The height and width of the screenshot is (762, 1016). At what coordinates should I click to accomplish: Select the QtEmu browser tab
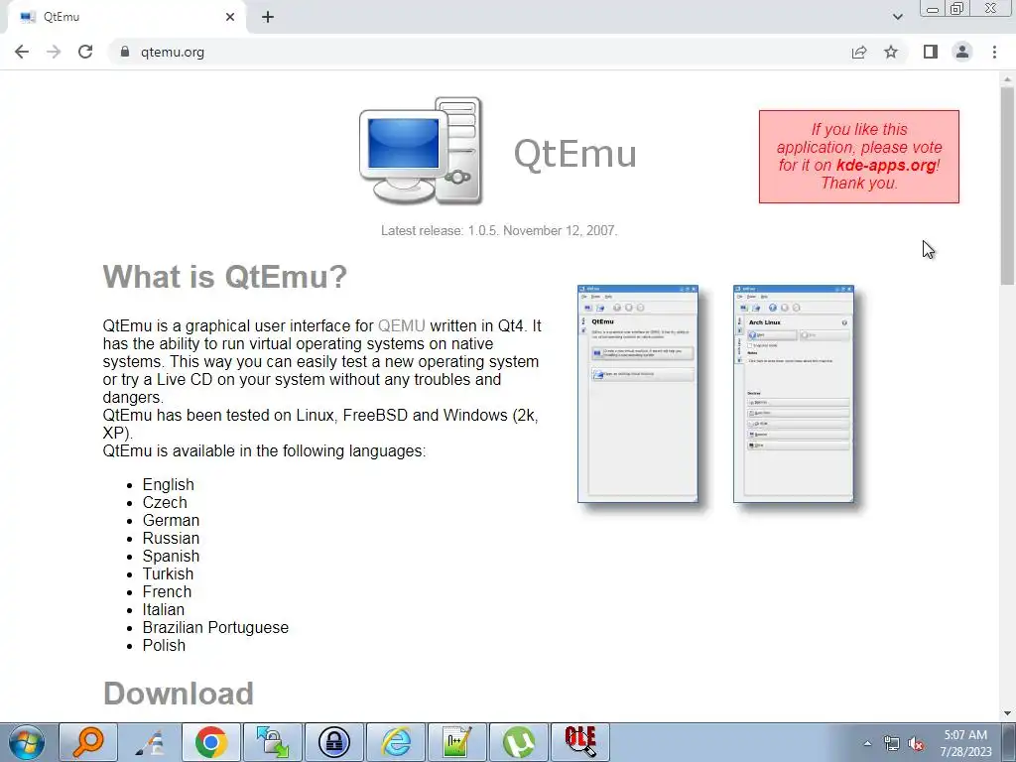pyautogui.click(x=126, y=18)
